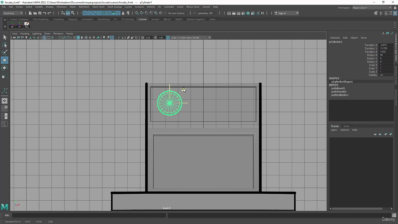
Task: Open the Channels menu in Channel Box
Action: (x=335, y=37)
